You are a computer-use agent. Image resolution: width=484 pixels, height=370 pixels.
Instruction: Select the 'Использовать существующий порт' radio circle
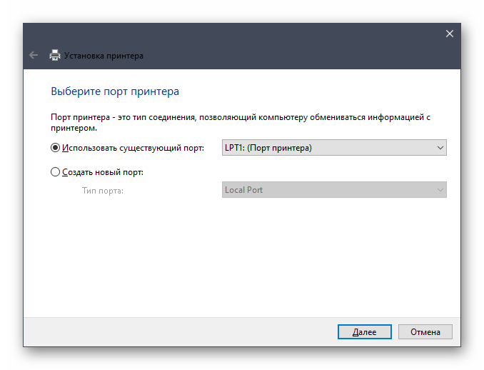tap(56, 148)
